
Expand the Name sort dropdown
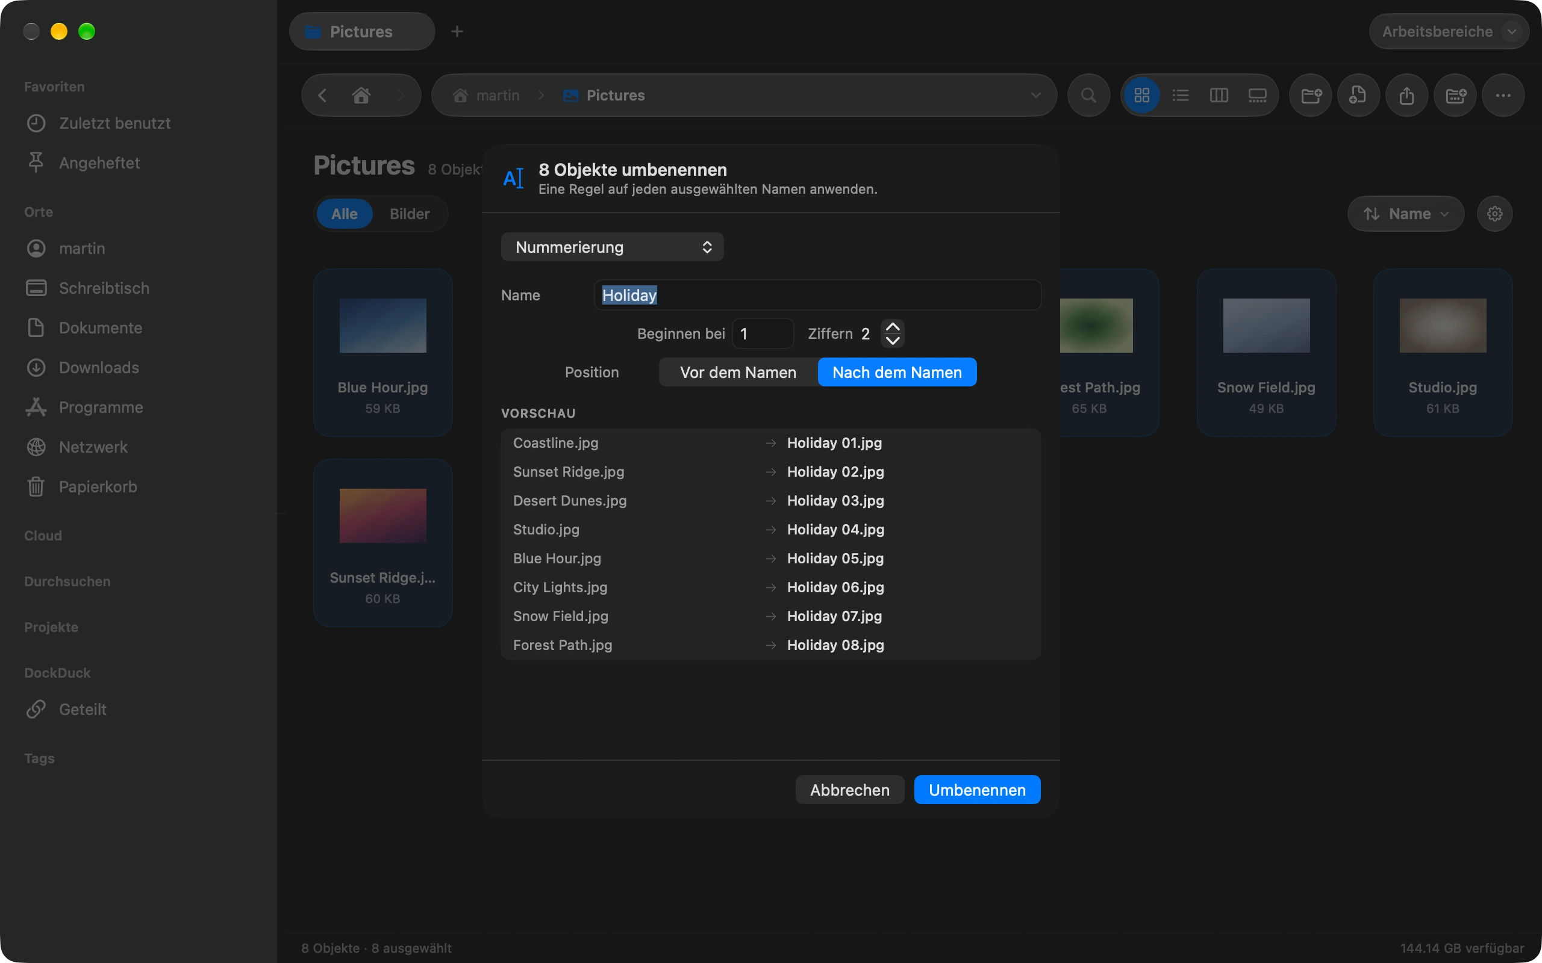(x=1405, y=214)
